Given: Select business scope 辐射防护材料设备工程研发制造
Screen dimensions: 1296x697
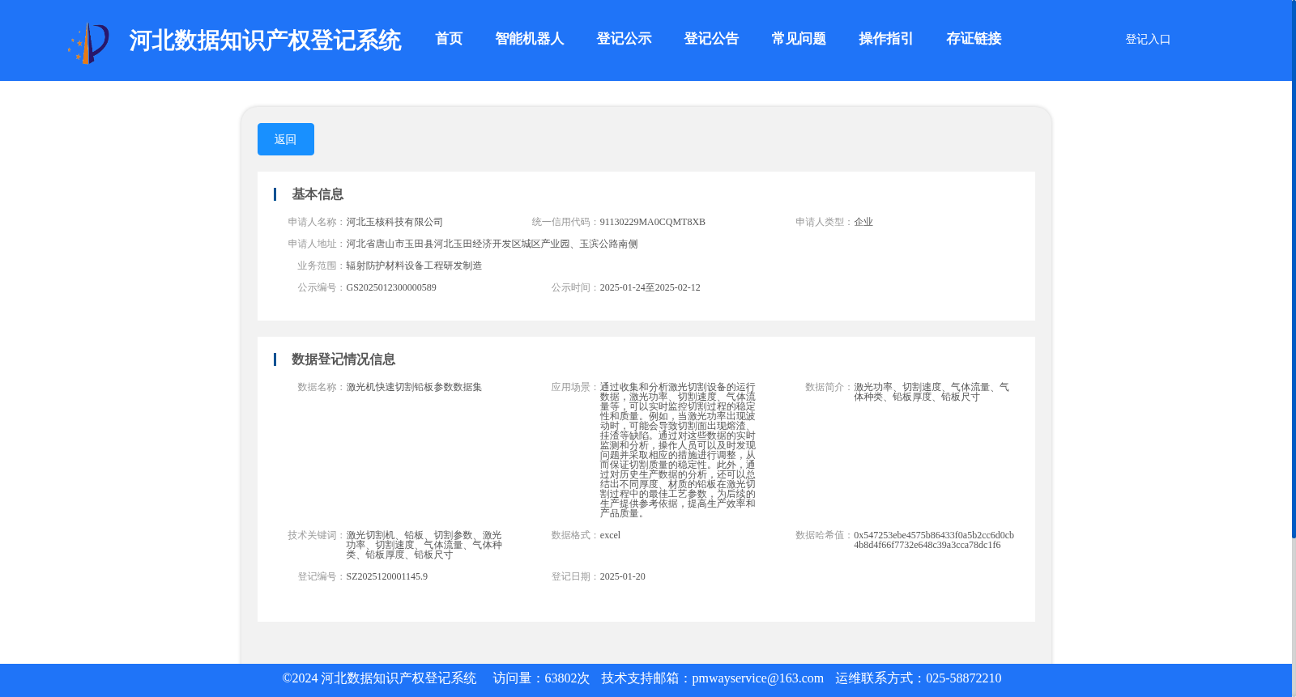Looking at the screenshot, I should coord(414,266).
